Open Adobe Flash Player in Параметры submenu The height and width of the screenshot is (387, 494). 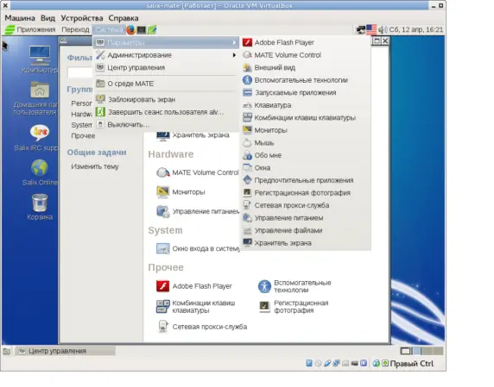305,42
